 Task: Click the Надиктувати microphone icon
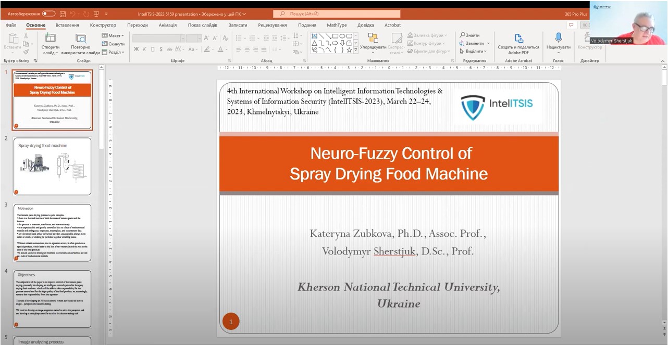point(558,38)
